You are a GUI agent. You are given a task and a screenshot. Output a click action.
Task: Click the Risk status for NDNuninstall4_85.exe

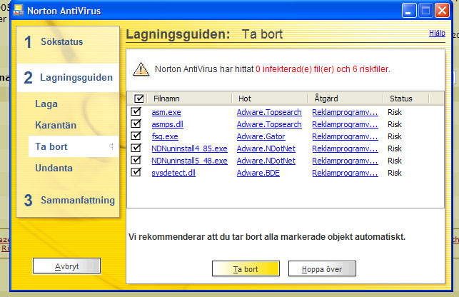coord(395,148)
